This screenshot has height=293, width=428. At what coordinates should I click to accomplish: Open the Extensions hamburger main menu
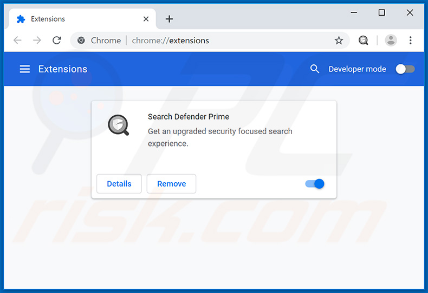coord(24,69)
